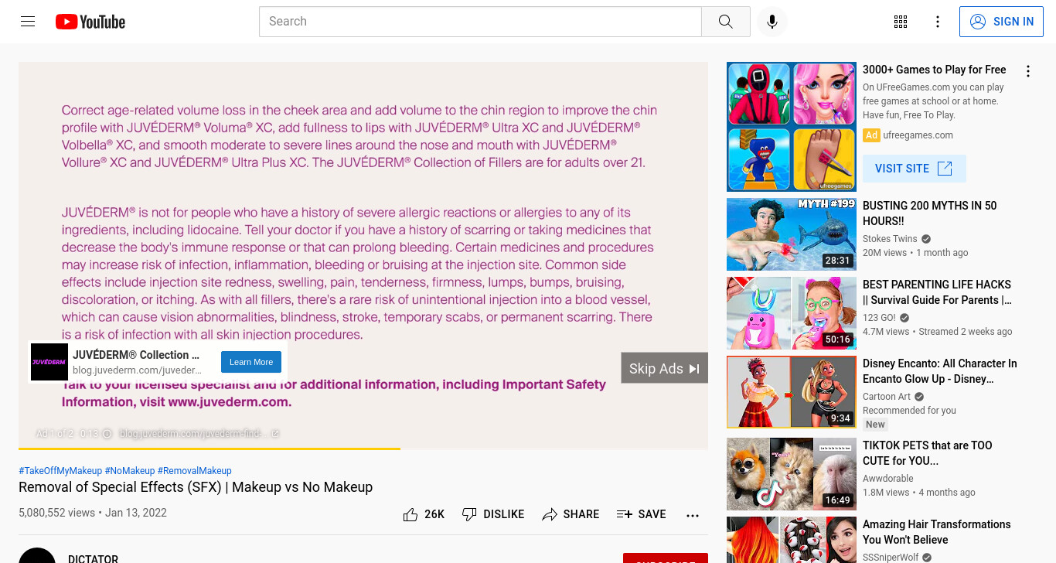The width and height of the screenshot is (1056, 563).
Task: Like the video with thumbs up
Action: click(x=410, y=514)
